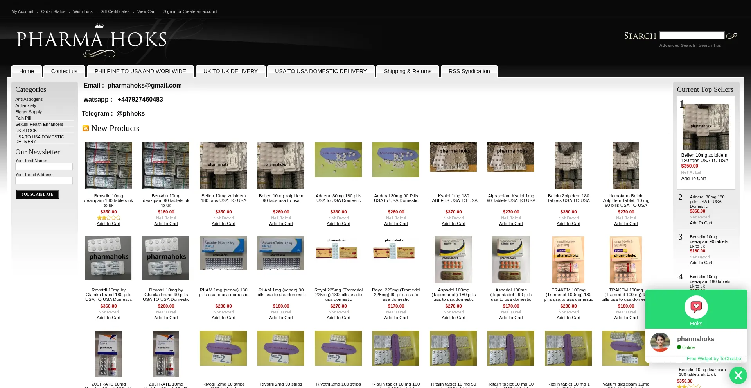Select Pain PIll category

coord(23,118)
